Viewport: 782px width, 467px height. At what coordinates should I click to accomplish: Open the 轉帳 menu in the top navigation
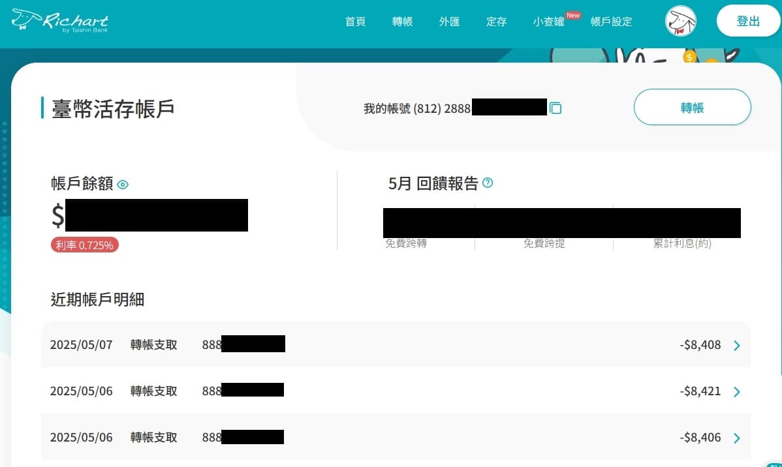(x=402, y=22)
